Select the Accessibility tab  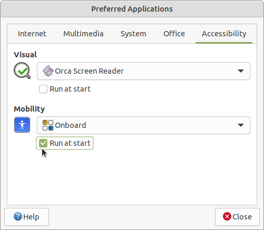tap(224, 34)
